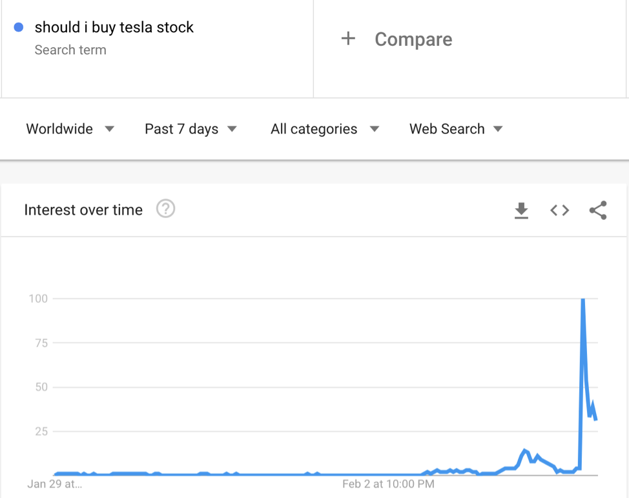Open the Web Search type dropdown
Image resolution: width=629 pixels, height=498 pixels.
tap(456, 129)
